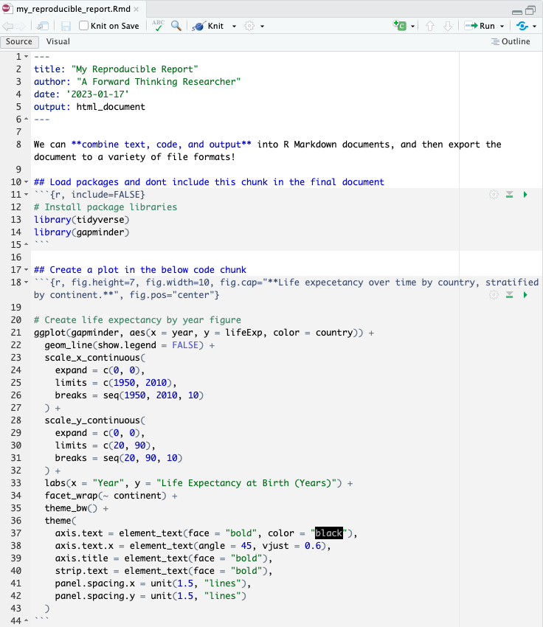Toggle the Outline pane

[x=511, y=42]
